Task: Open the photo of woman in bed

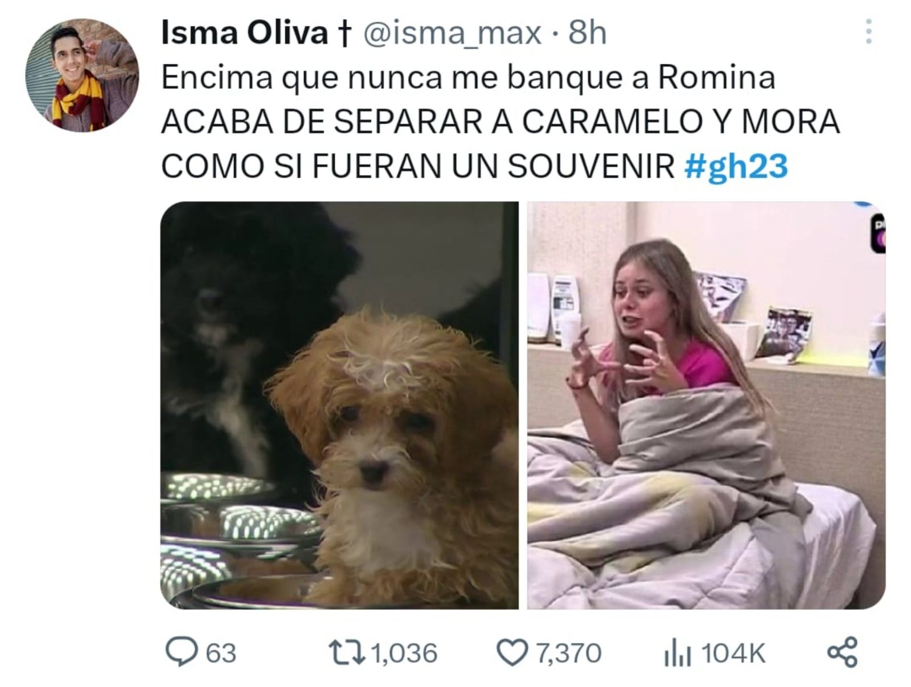Action: 706,405
